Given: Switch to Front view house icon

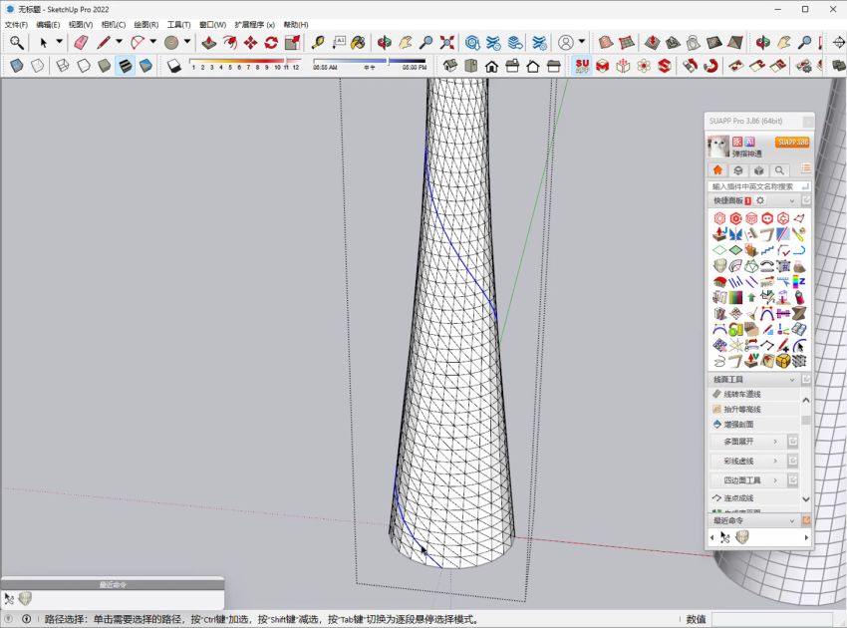Looking at the screenshot, I should point(491,66).
